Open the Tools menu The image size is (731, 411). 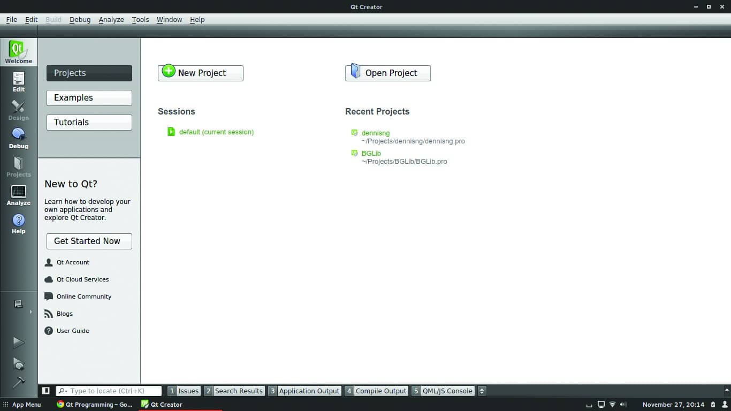140,19
